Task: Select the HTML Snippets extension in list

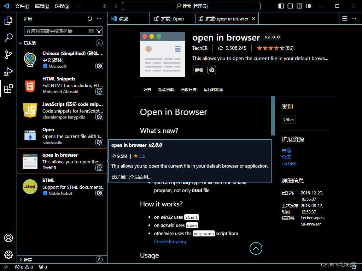Action: [x=62, y=85]
